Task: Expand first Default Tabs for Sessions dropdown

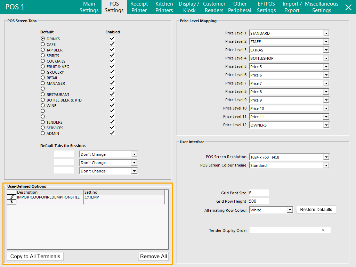Action: click(134, 154)
